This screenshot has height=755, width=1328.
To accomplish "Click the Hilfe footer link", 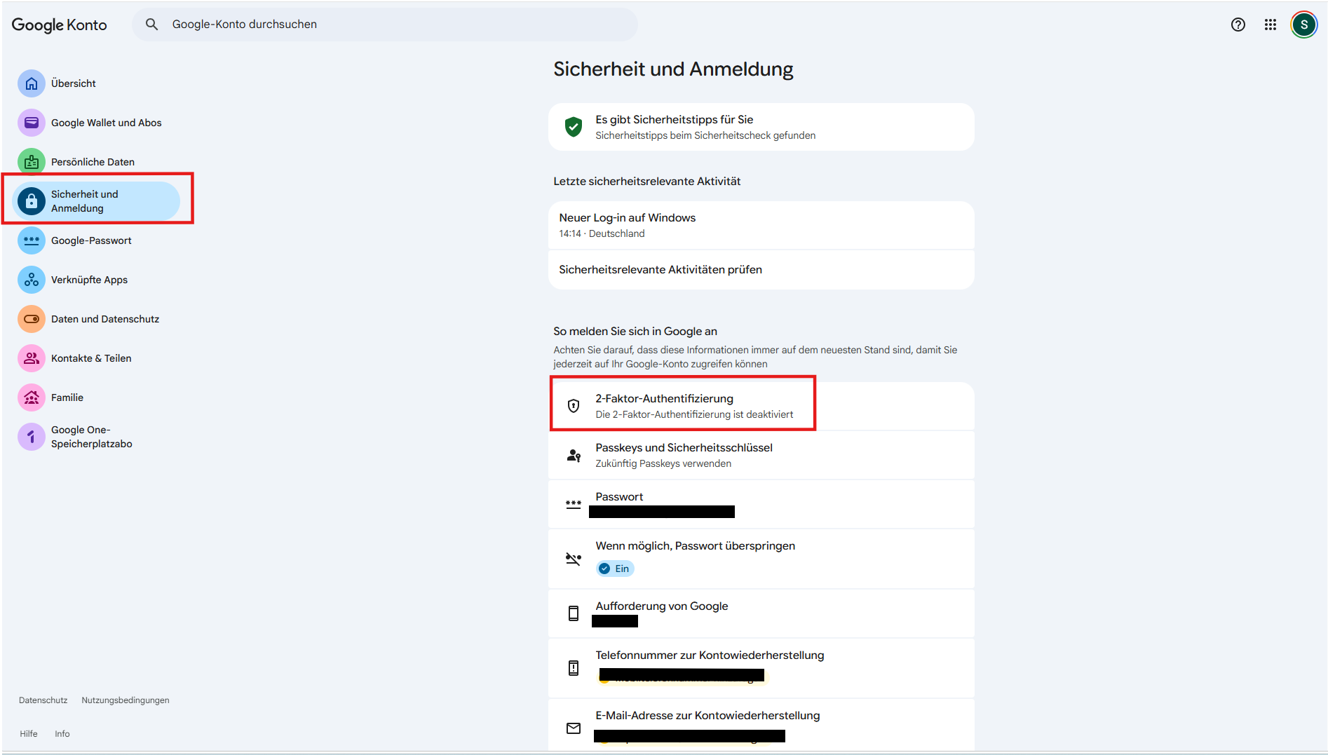I will [29, 734].
